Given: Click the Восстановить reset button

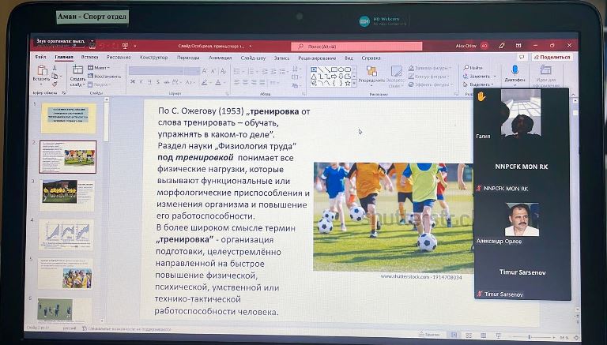Looking at the screenshot, I should pos(104,77).
